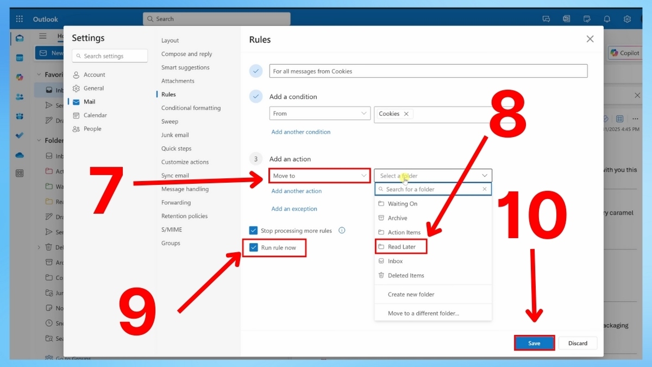
Task: Click the rule name input field
Action: click(x=428, y=71)
